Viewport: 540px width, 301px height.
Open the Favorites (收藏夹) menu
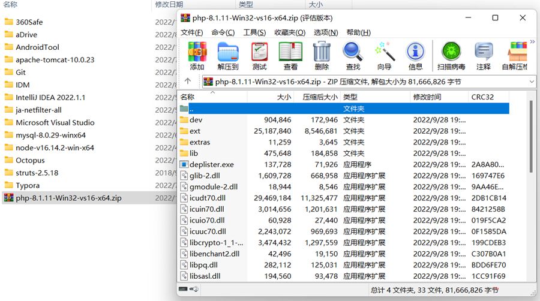(x=290, y=32)
